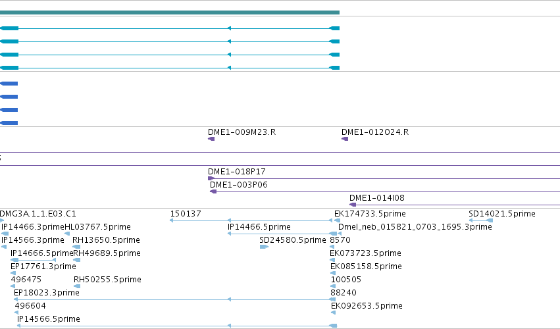
Task: Click the IP14466.5prime label
Action: pyautogui.click(x=259, y=227)
